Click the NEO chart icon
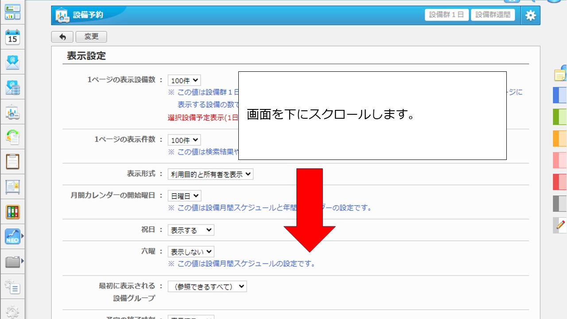The width and height of the screenshot is (567, 319). pyautogui.click(x=12, y=237)
